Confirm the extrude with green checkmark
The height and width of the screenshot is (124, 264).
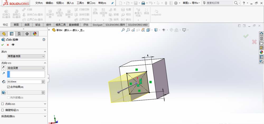click(2, 45)
